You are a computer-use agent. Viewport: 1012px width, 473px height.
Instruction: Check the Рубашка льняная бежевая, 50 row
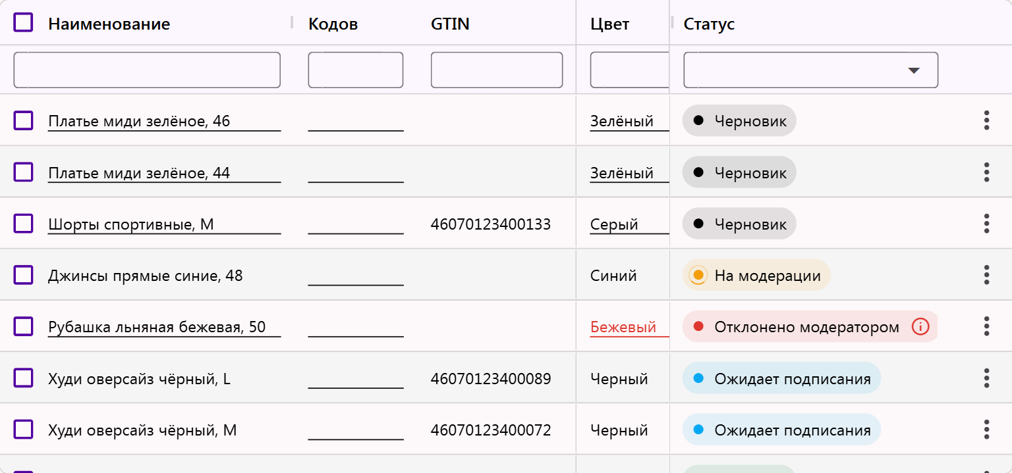23,326
